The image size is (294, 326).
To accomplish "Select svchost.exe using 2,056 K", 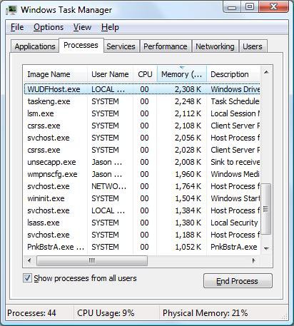I will click(x=142, y=138).
